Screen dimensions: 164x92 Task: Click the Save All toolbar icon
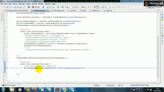(18, 7)
